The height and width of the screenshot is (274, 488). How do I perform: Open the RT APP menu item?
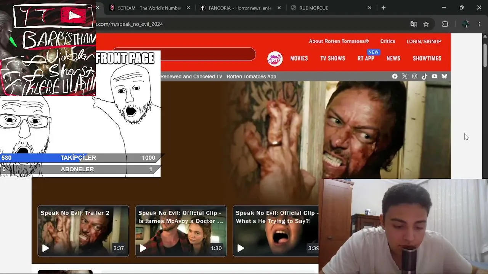point(366,59)
